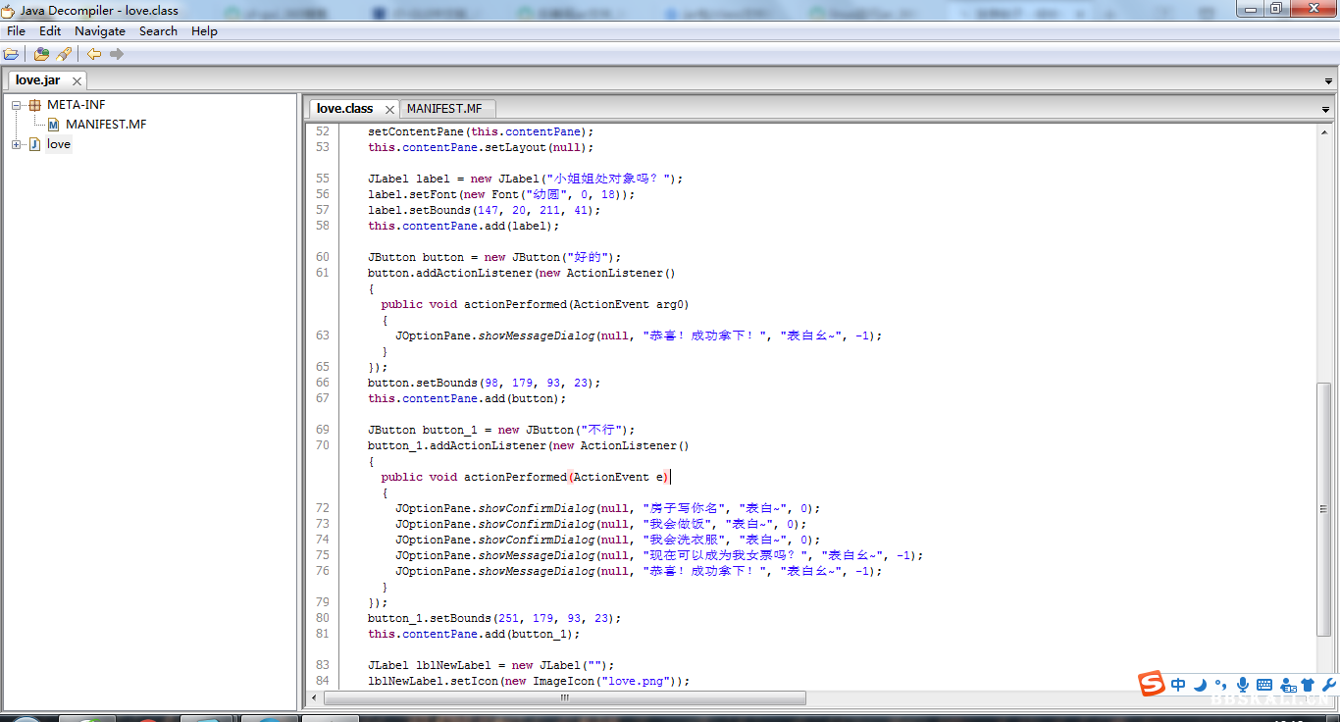Switch to the MANIFEST.MF editor tab
This screenshot has height=722, width=1340.
pyautogui.click(x=444, y=108)
